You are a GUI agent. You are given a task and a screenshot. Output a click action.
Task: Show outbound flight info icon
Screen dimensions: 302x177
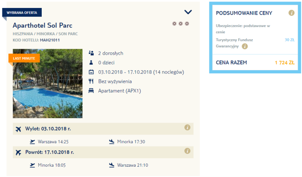pyautogui.click(x=187, y=127)
